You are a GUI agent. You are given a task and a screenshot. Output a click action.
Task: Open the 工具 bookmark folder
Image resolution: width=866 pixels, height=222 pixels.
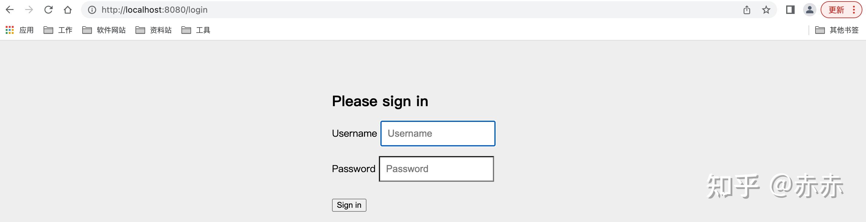pyautogui.click(x=196, y=30)
